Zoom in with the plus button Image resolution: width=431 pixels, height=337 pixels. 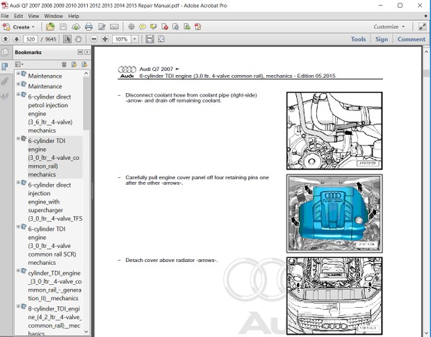click(x=105, y=39)
